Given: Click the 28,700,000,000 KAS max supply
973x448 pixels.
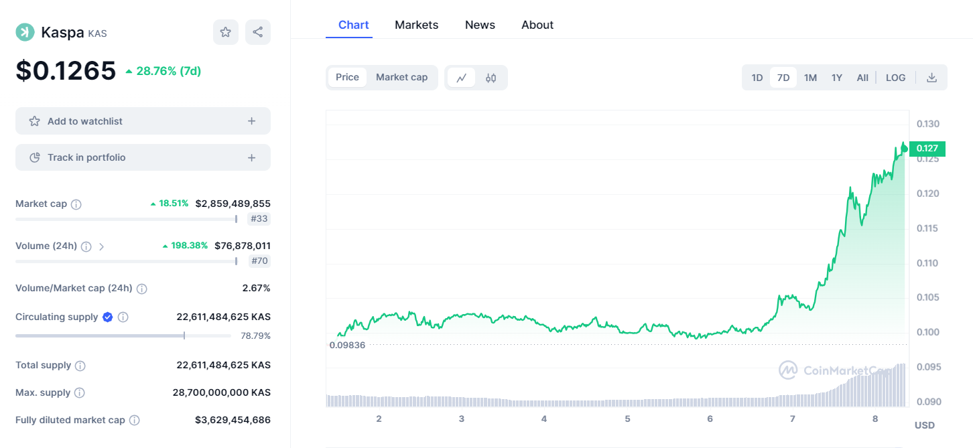Looking at the screenshot, I should [x=221, y=392].
